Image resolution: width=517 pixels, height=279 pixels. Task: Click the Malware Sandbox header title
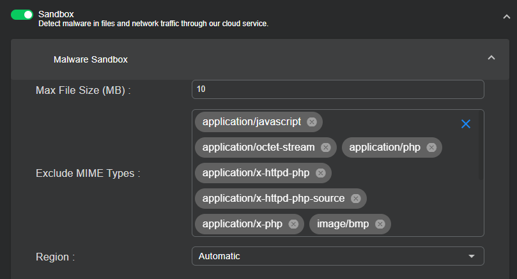click(x=91, y=59)
